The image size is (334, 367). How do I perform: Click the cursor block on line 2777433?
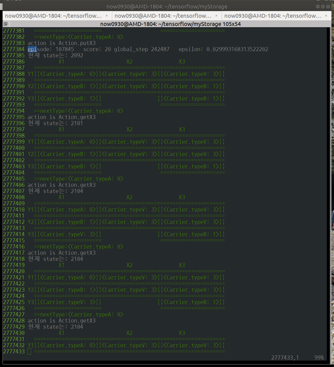click(29, 351)
